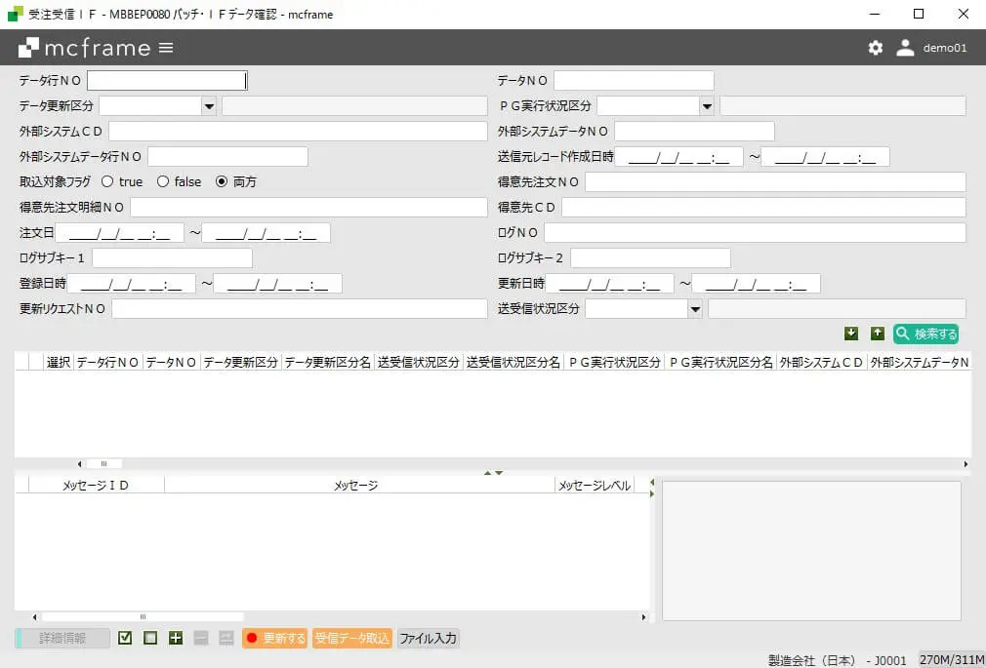Select the 両方 radio for 取込対象フラグ

[x=222, y=181]
